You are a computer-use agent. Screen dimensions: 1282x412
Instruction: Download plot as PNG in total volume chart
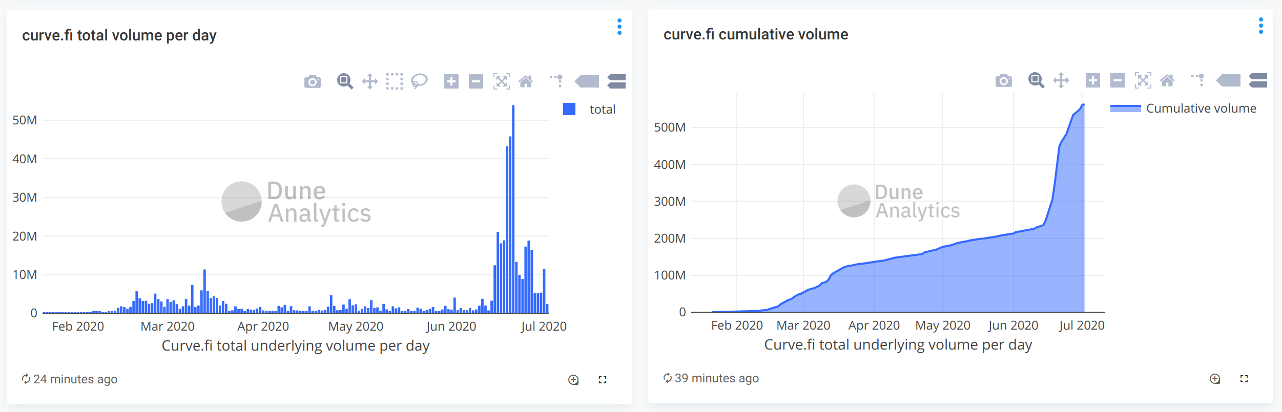(x=313, y=81)
